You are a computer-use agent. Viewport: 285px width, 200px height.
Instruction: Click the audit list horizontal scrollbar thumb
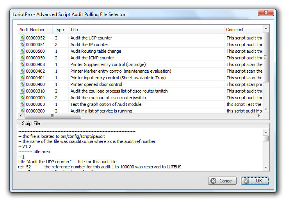[x=53, y=116]
